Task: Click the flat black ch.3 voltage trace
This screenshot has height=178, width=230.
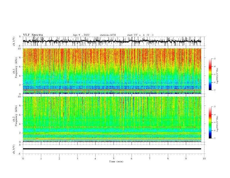Action: pos(112,149)
